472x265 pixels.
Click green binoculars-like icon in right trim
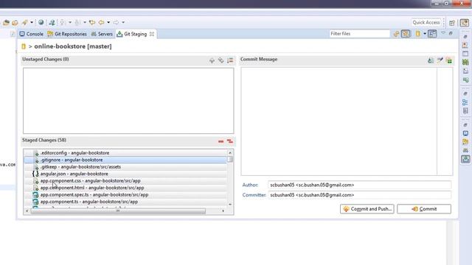(465, 62)
